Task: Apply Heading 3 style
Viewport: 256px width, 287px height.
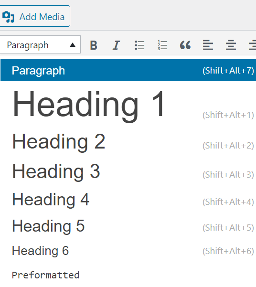Action: pyautogui.click(x=128, y=171)
